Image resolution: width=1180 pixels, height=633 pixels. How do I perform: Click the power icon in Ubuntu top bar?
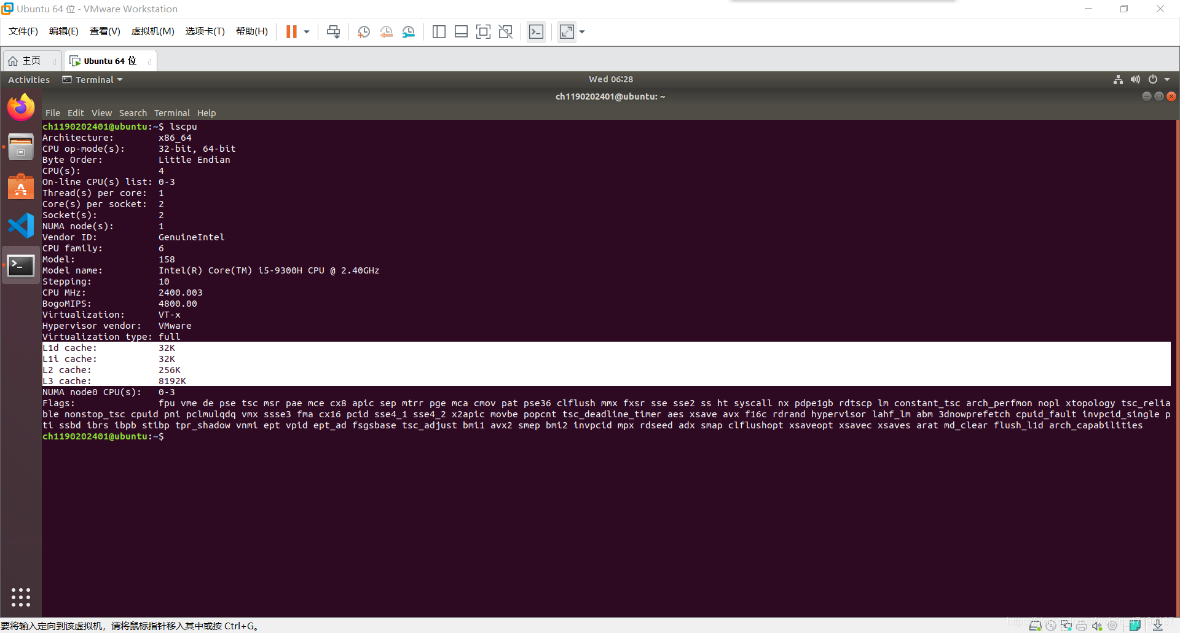[x=1153, y=79]
